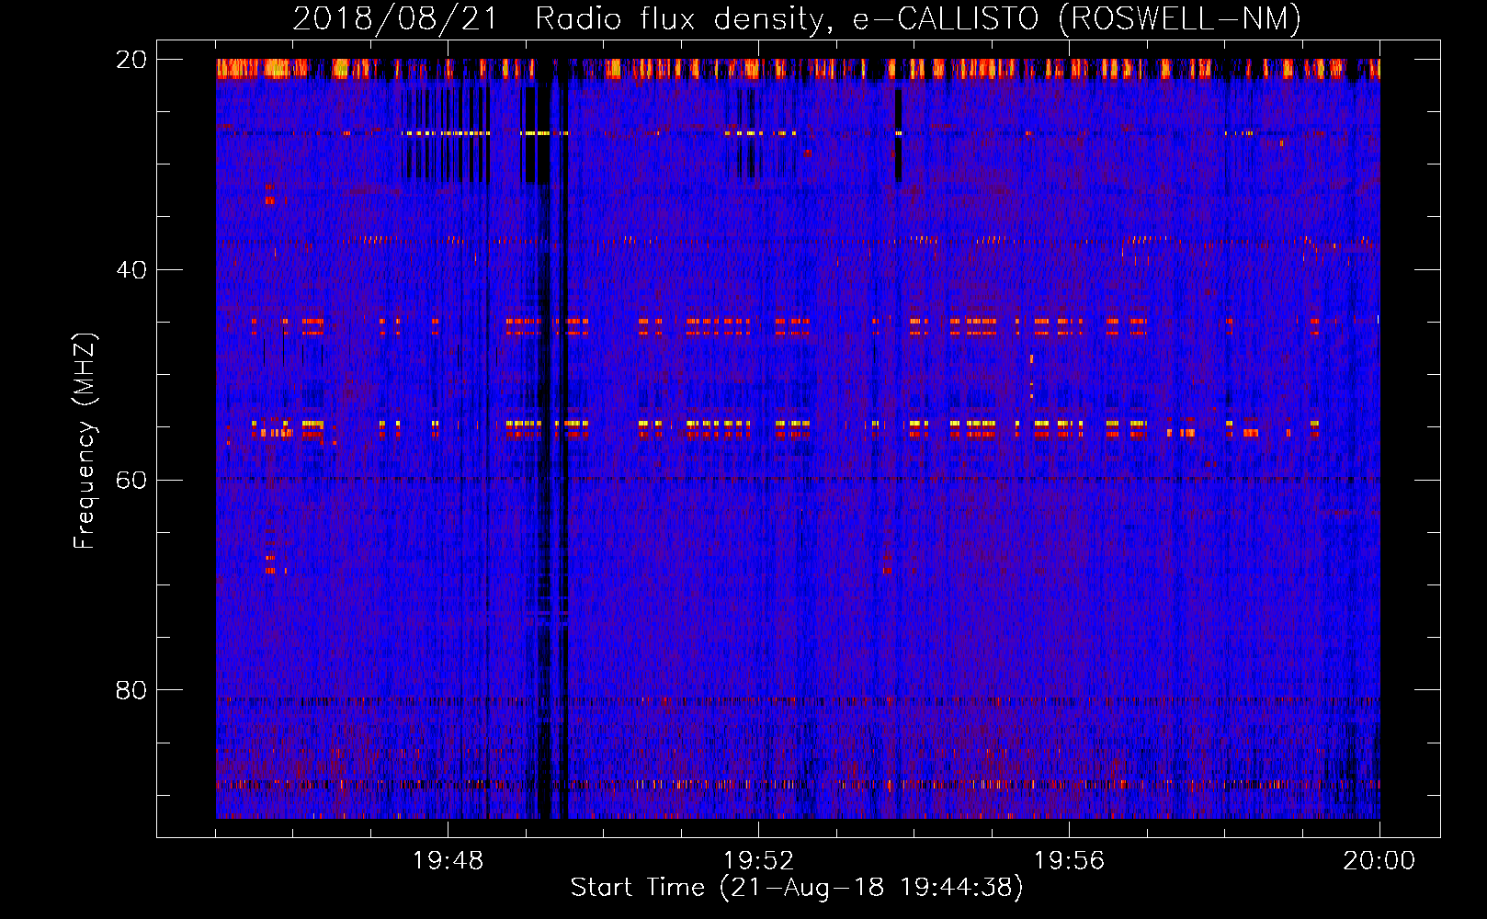Image resolution: width=1487 pixels, height=919 pixels.
Task: Click the 19:48 time tick label
Action: pyautogui.click(x=448, y=861)
